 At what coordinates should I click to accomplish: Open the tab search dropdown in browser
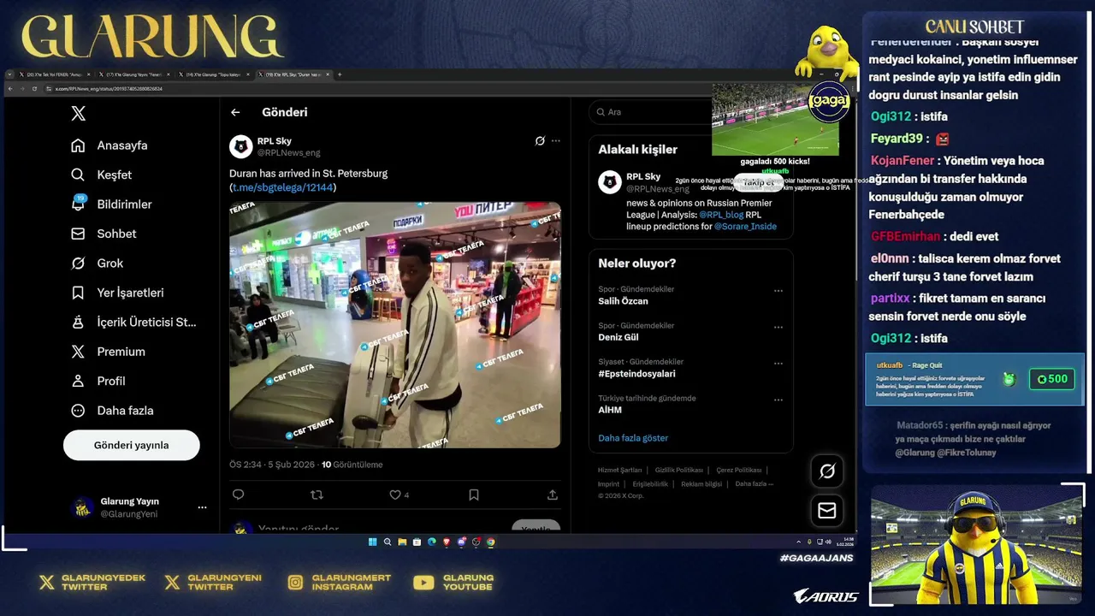[x=10, y=74]
